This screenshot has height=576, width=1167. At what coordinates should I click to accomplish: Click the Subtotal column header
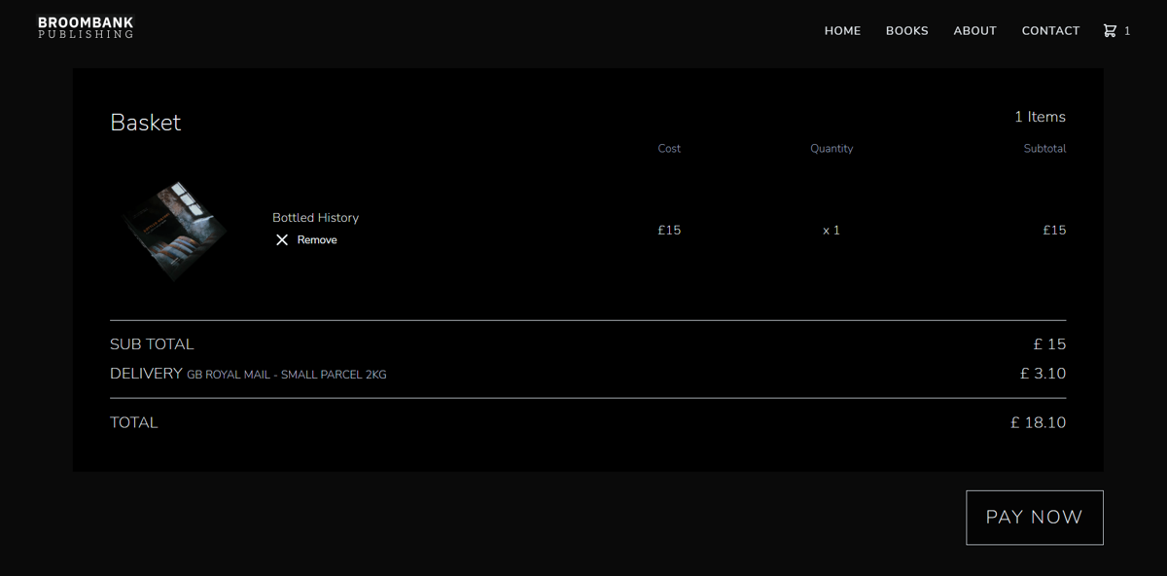coord(1044,149)
